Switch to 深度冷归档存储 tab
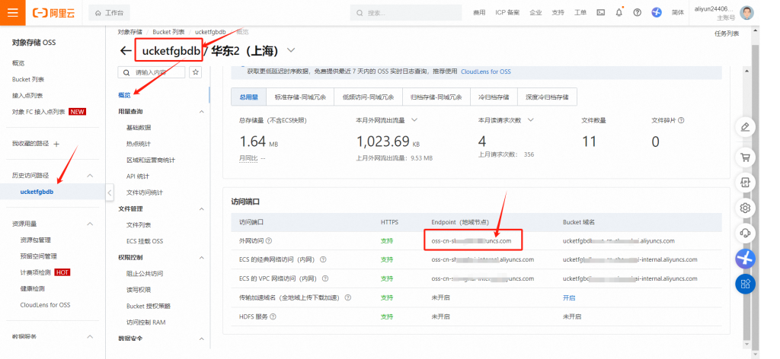 (x=547, y=97)
